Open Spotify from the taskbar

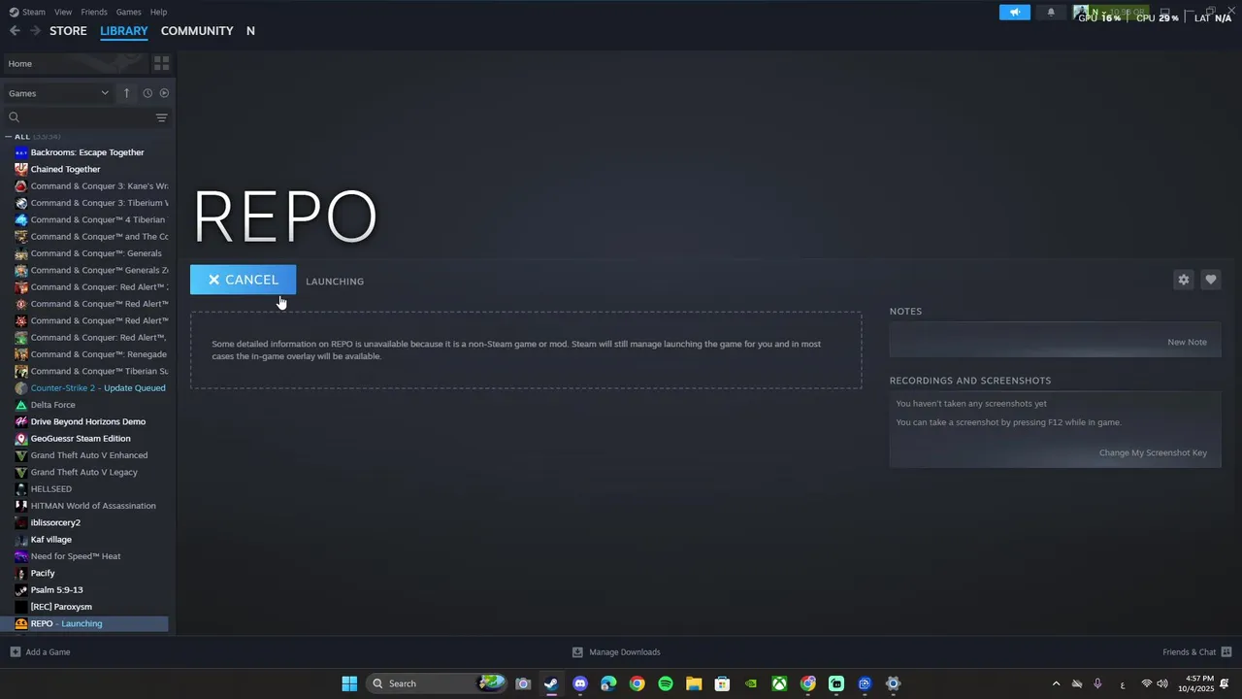coord(666,683)
